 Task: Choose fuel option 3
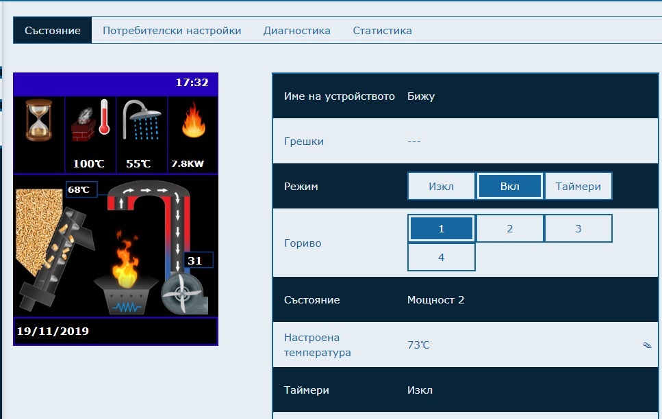click(x=578, y=229)
